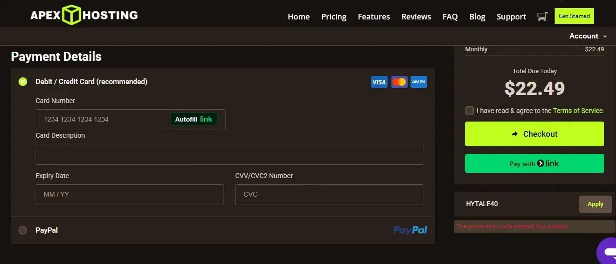Open the Blog page
This screenshot has height=264, width=616.
pyautogui.click(x=477, y=17)
